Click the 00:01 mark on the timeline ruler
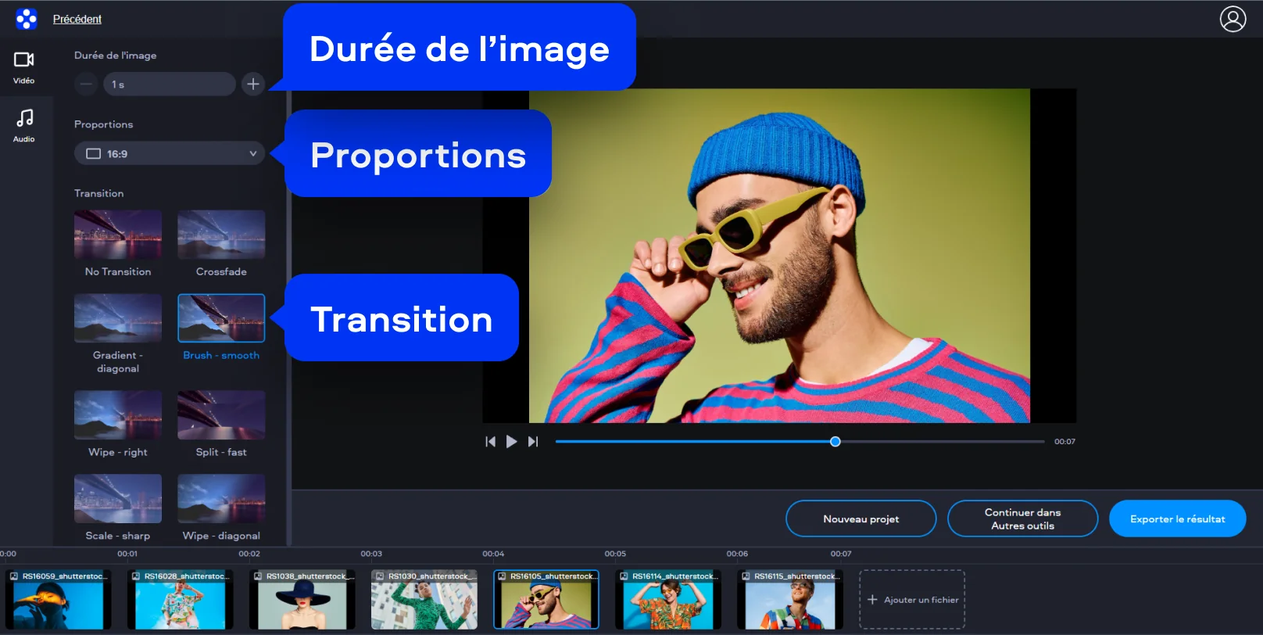Screen dimensions: 1263x635 pos(127,554)
